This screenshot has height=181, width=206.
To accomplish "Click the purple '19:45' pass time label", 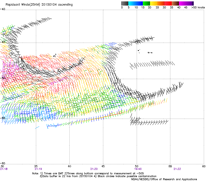I will 138,169.
